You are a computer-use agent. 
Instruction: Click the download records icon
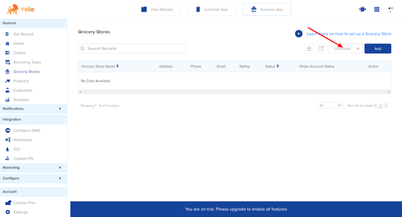(x=309, y=49)
